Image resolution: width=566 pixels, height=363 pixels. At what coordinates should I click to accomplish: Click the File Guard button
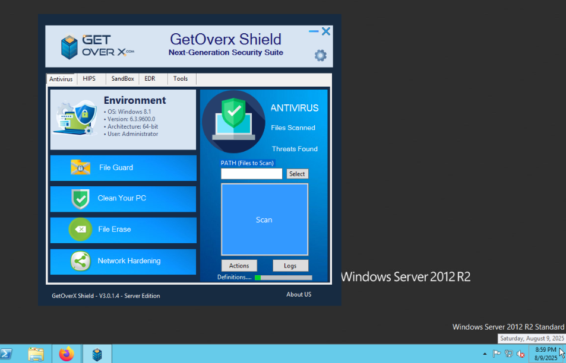[x=124, y=168]
